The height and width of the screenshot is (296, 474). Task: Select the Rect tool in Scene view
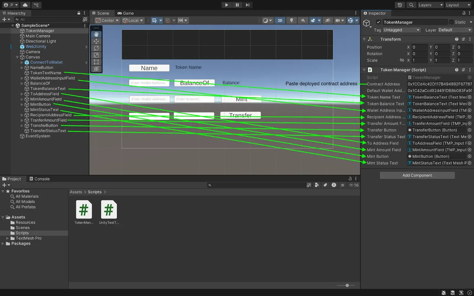[96, 62]
